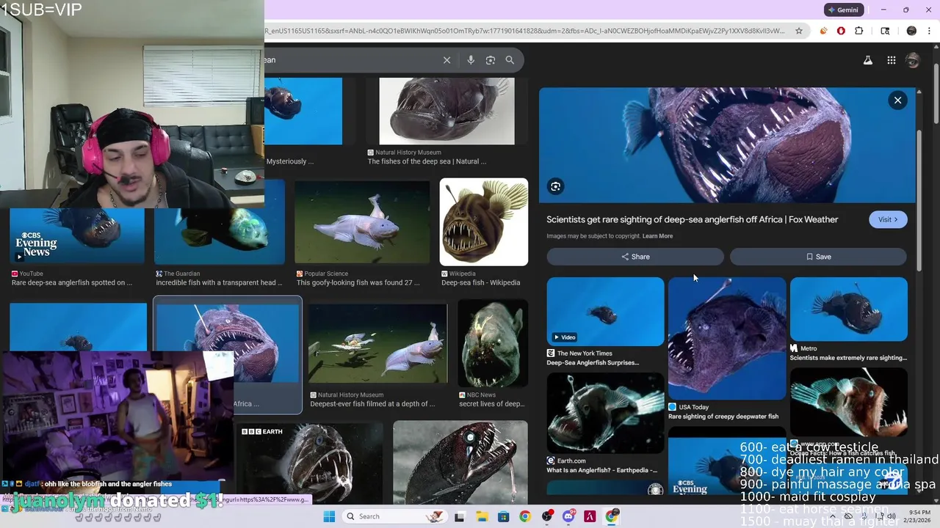Click 'Deep-Sea Anglerfish Surprises' caption
This screenshot has height=528, width=940.
pyautogui.click(x=593, y=362)
